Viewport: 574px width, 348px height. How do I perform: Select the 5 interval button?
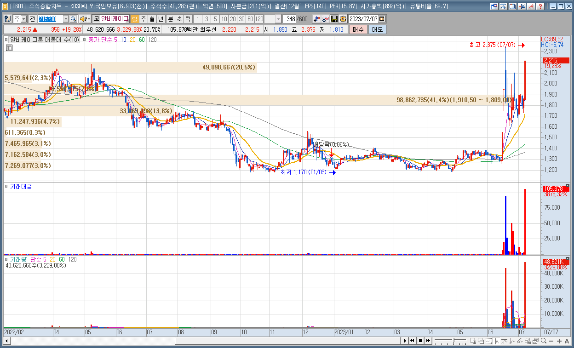215,19
